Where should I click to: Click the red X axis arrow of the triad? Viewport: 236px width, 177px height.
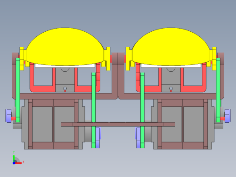pos(19,163)
